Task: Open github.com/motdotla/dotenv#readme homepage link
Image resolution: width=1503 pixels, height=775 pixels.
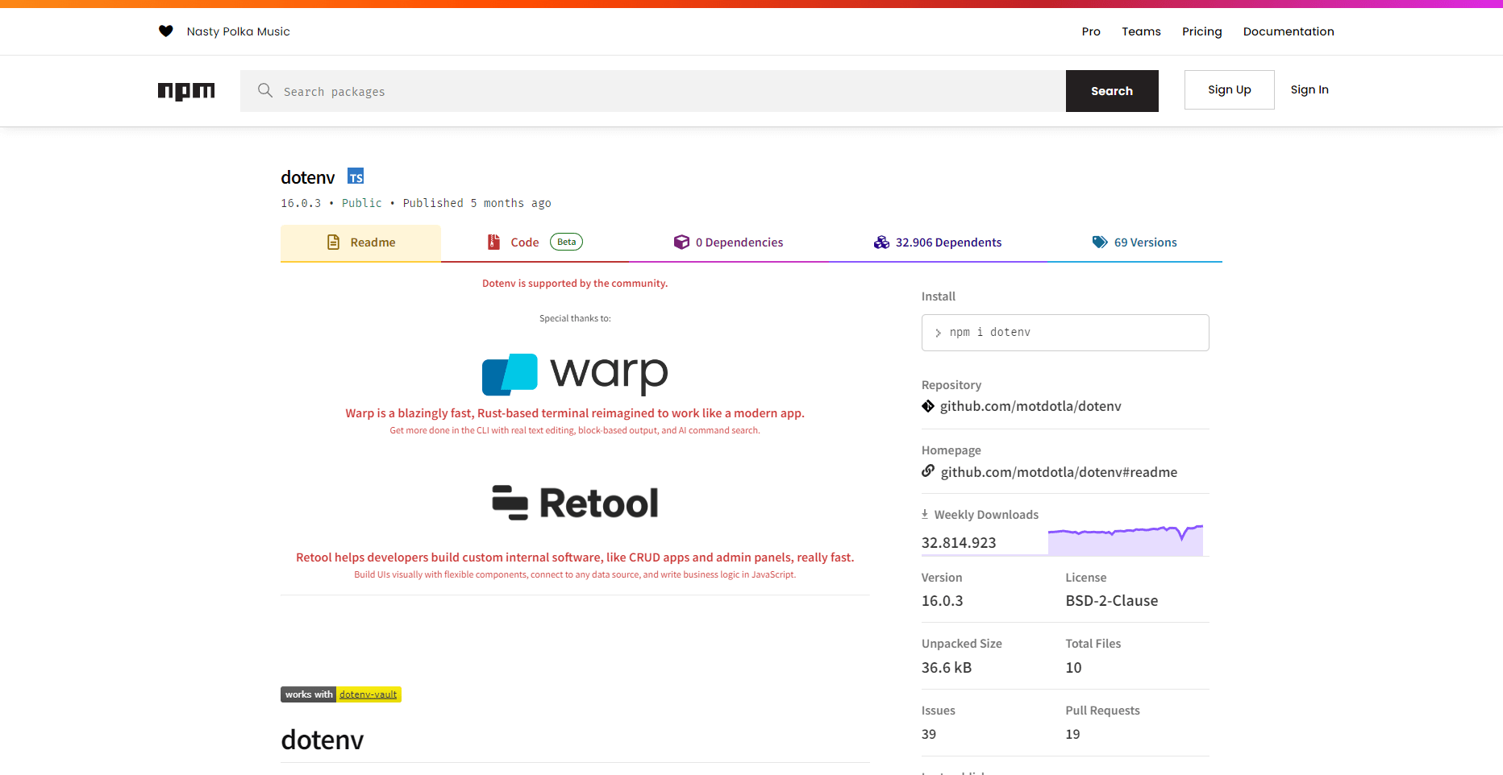Action: click(x=1059, y=472)
